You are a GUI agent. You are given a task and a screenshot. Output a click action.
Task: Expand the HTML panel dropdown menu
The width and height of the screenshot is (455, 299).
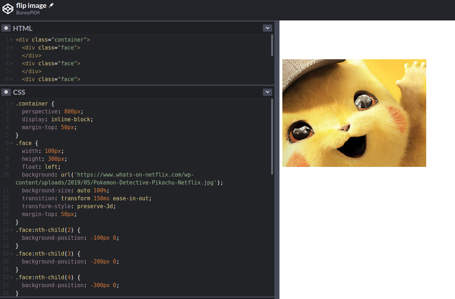pos(267,28)
